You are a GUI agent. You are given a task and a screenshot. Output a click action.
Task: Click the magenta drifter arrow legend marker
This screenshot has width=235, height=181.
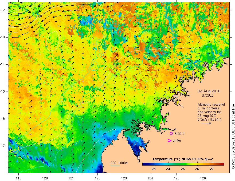[170, 141]
